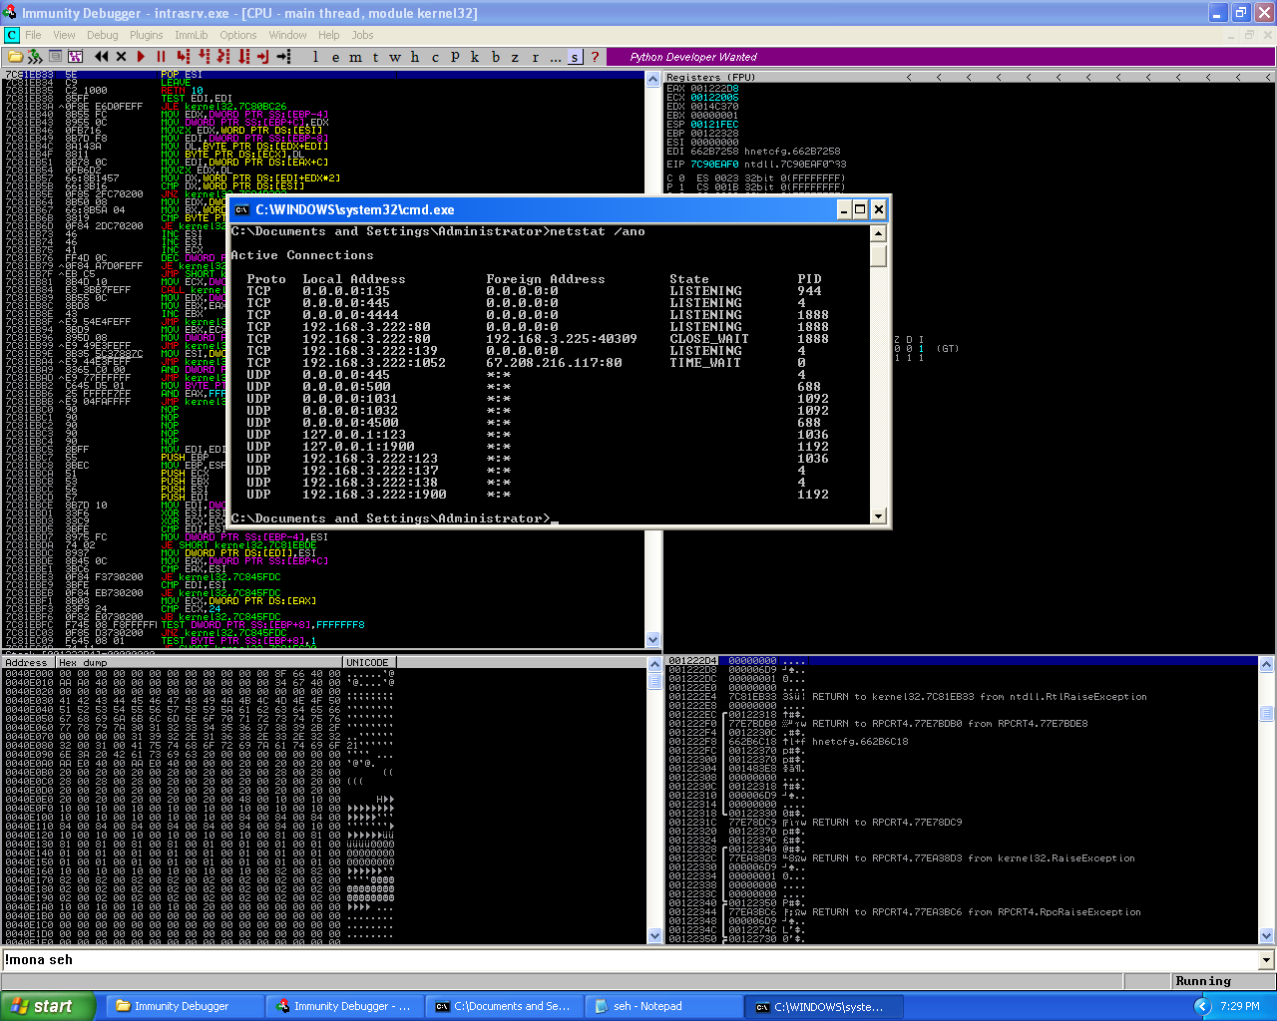This screenshot has height=1021, width=1277.
Task: Show Call stack via the 'k' button
Action: pos(475,57)
